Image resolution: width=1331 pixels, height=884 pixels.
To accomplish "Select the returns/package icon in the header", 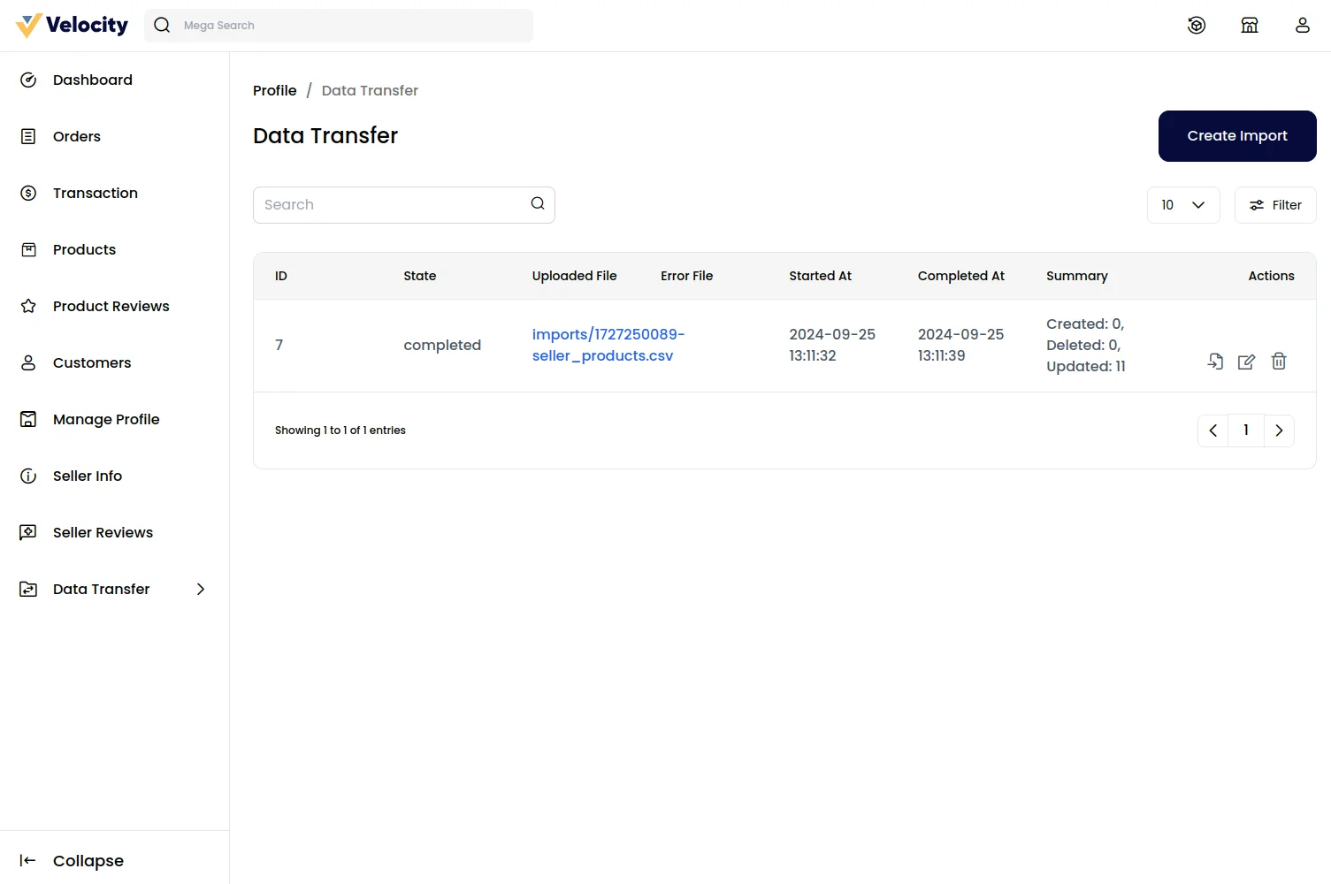I will 1196,25.
